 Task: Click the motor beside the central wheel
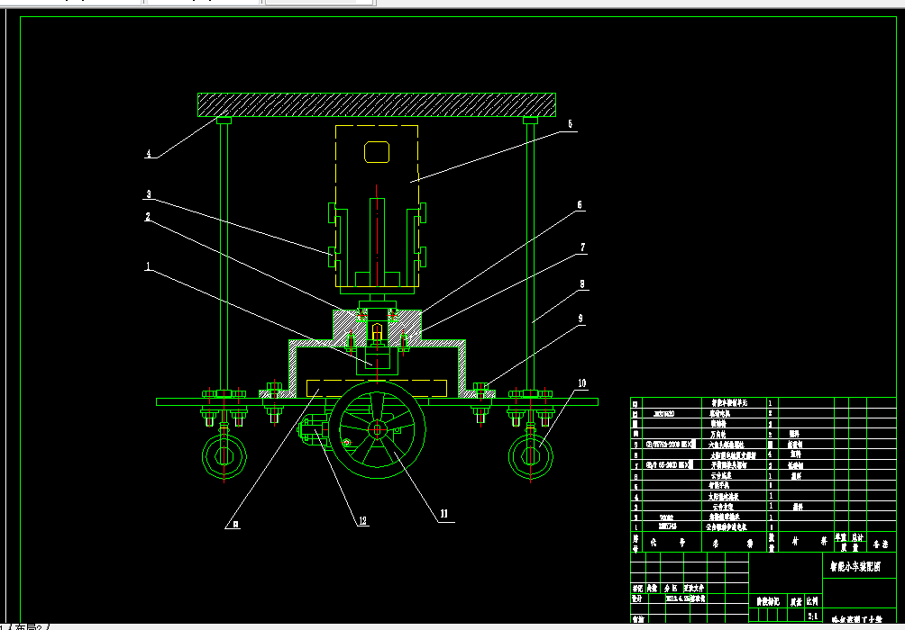[314, 430]
